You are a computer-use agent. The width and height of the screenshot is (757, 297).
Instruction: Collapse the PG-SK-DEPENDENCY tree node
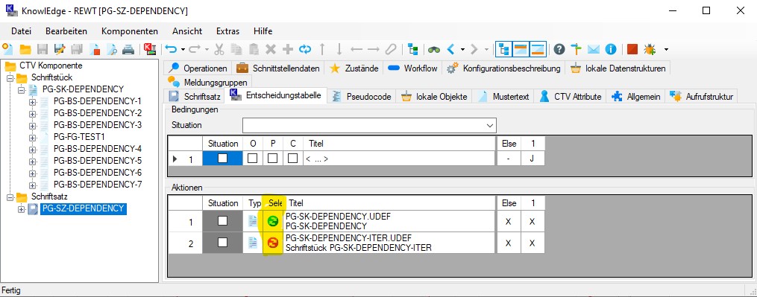[x=21, y=89]
